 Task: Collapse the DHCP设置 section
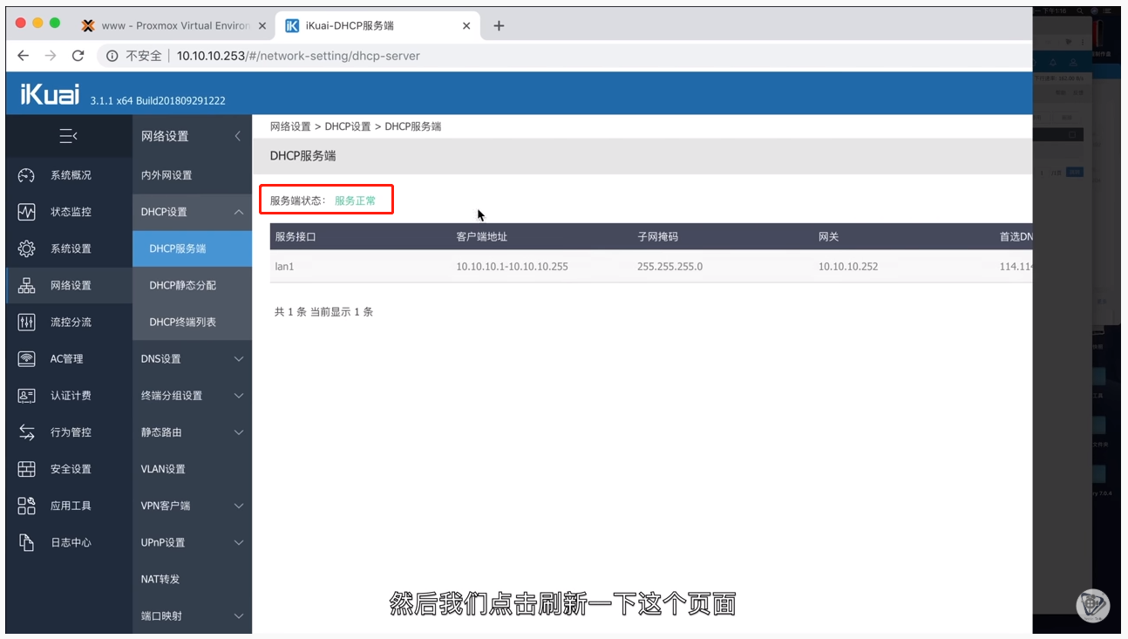click(x=239, y=212)
